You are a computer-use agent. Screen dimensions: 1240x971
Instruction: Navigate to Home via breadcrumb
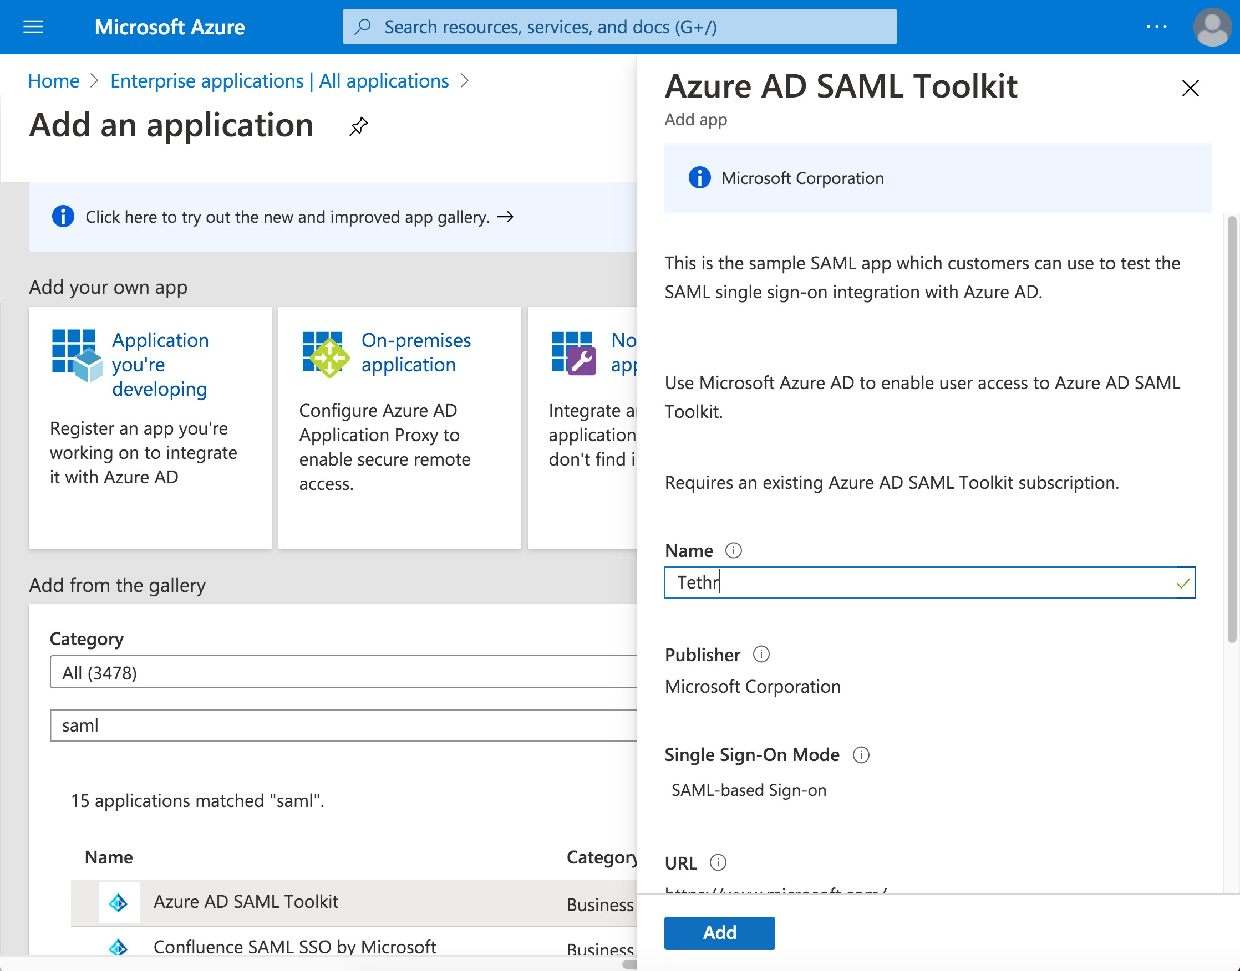(53, 81)
